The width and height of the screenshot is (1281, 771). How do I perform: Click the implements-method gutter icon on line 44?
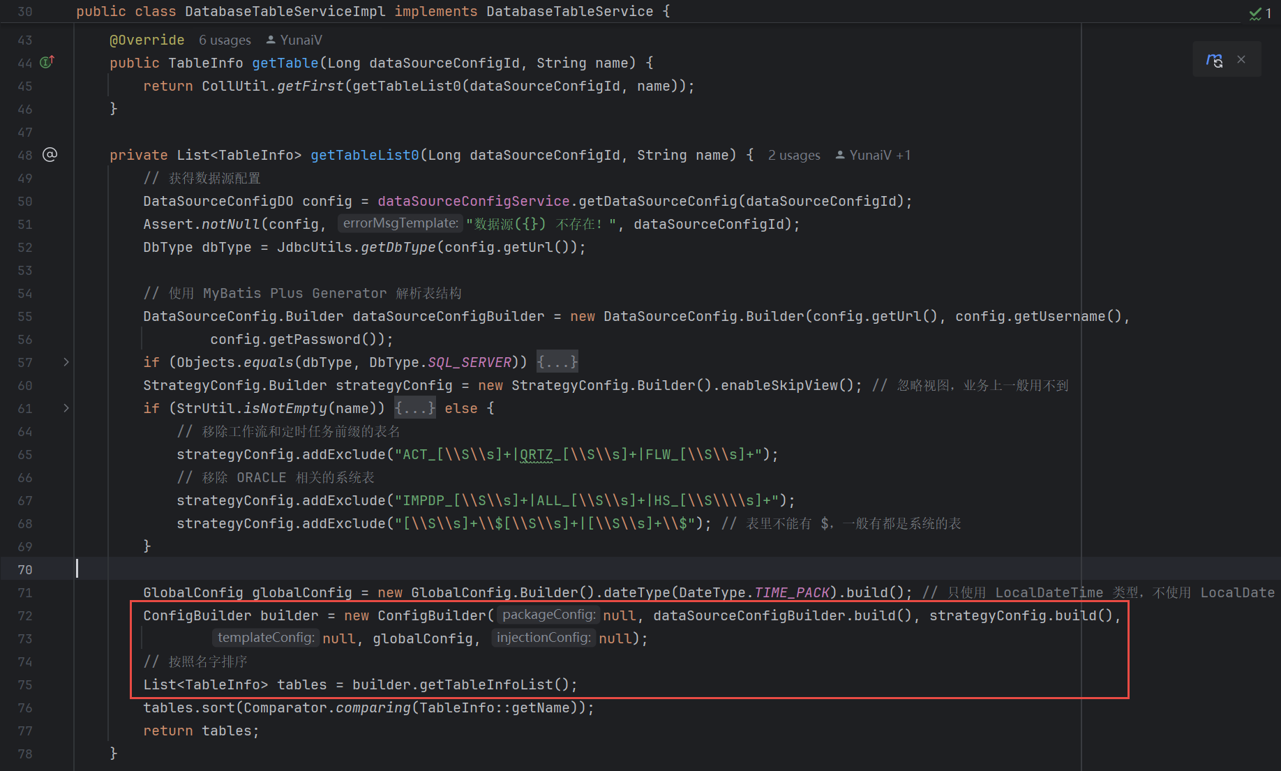(x=47, y=62)
